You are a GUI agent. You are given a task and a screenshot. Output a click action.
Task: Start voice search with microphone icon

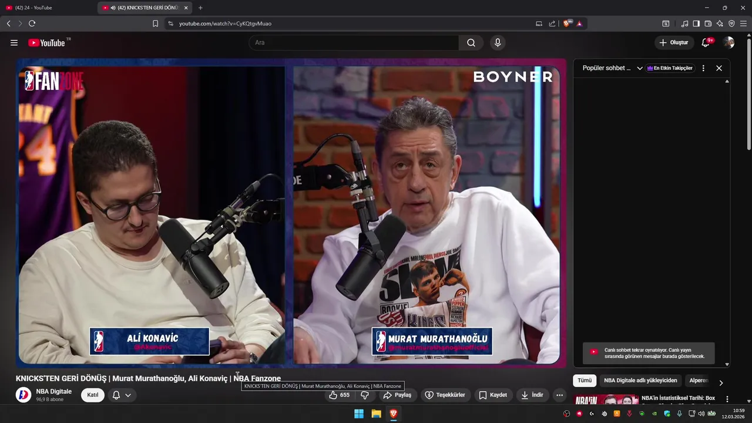pyautogui.click(x=498, y=43)
